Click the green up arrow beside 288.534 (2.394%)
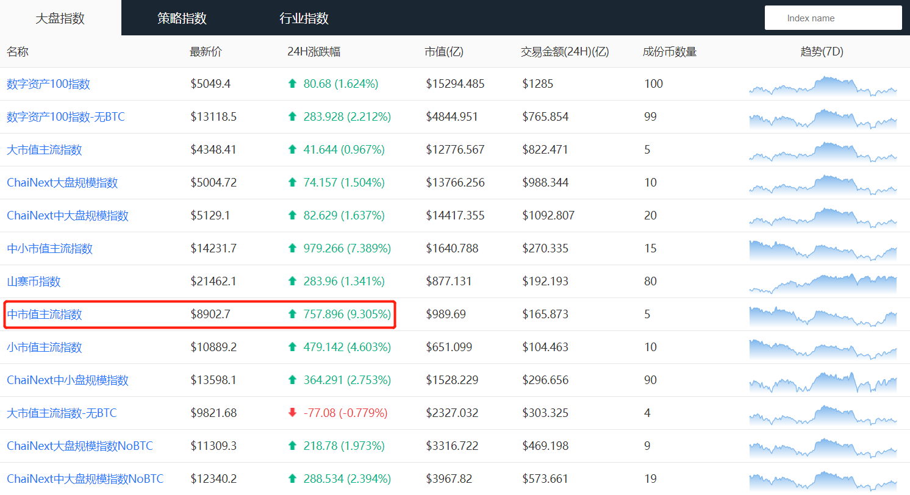This screenshot has width=910, height=495. (292, 479)
